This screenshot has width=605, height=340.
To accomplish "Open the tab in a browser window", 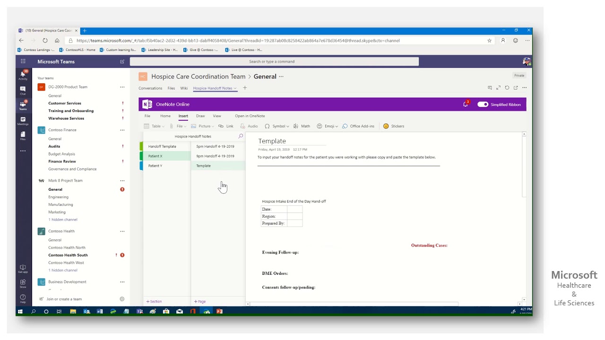I will click(516, 88).
